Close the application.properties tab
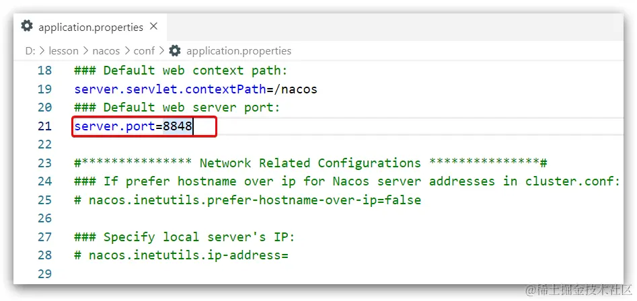Image resolution: width=637 pixels, height=301 pixels. click(x=153, y=27)
